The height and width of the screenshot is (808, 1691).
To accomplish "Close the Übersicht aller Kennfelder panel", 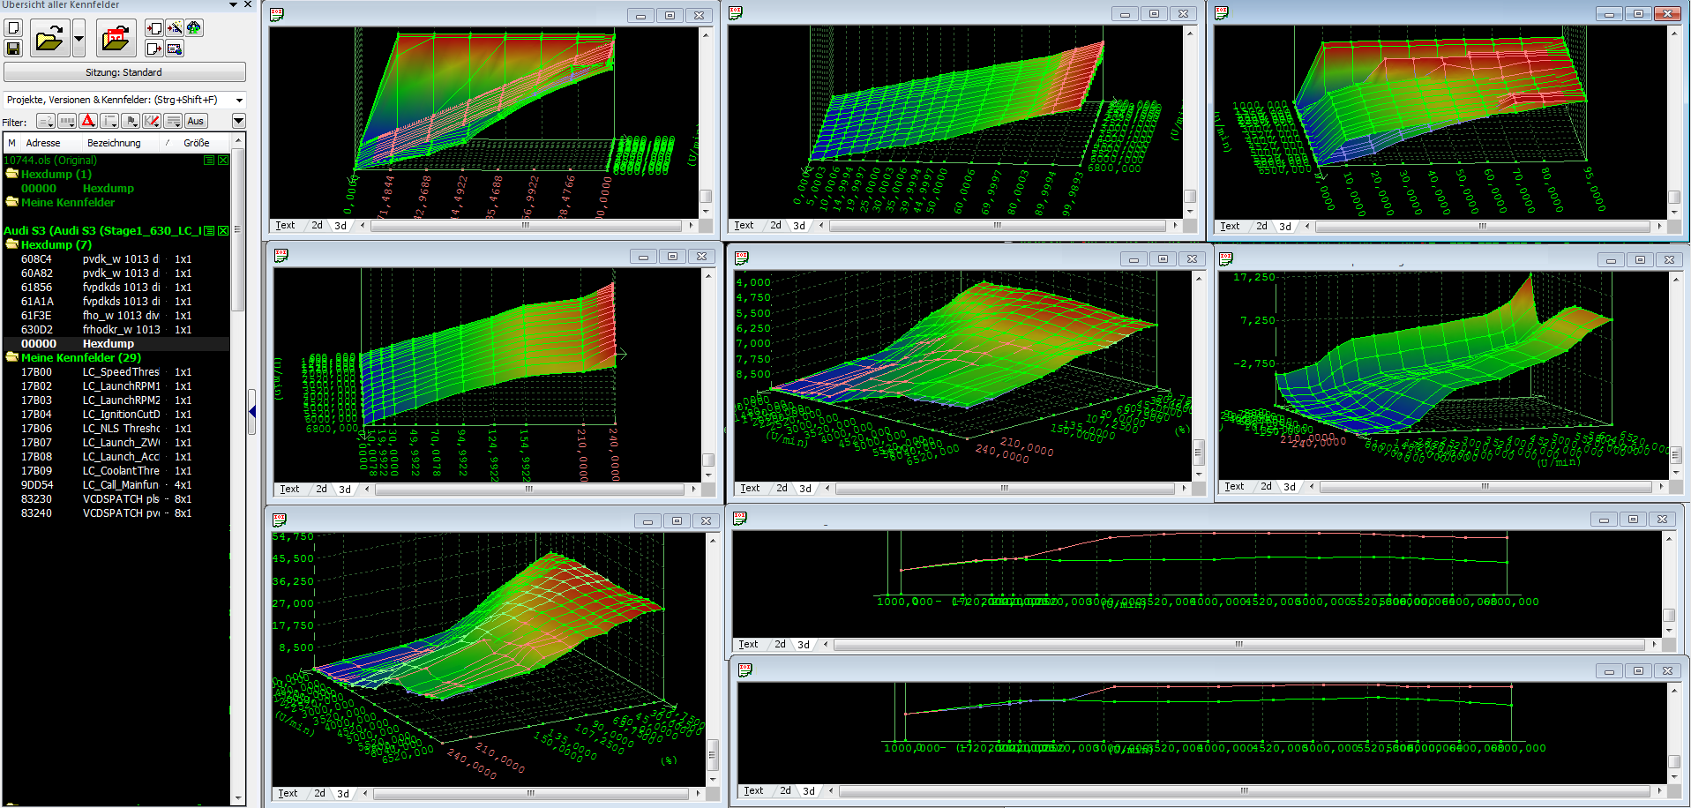I will point(248,5).
